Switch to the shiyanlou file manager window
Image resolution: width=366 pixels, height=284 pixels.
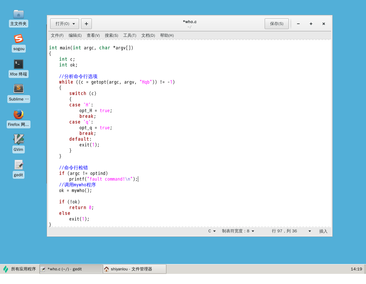click(134, 269)
